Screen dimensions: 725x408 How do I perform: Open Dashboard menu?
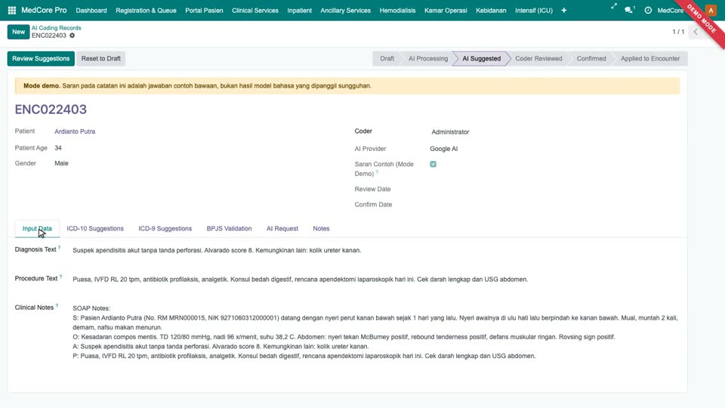[91, 10]
